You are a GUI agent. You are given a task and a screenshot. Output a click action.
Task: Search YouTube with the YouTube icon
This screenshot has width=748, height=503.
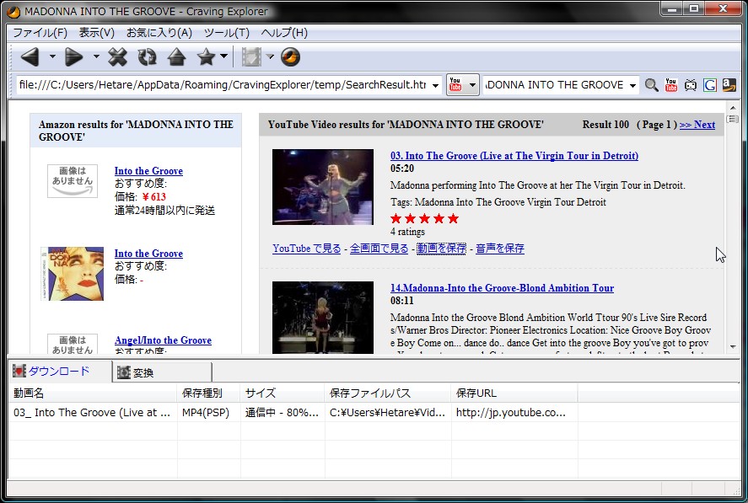pyautogui.click(x=671, y=85)
